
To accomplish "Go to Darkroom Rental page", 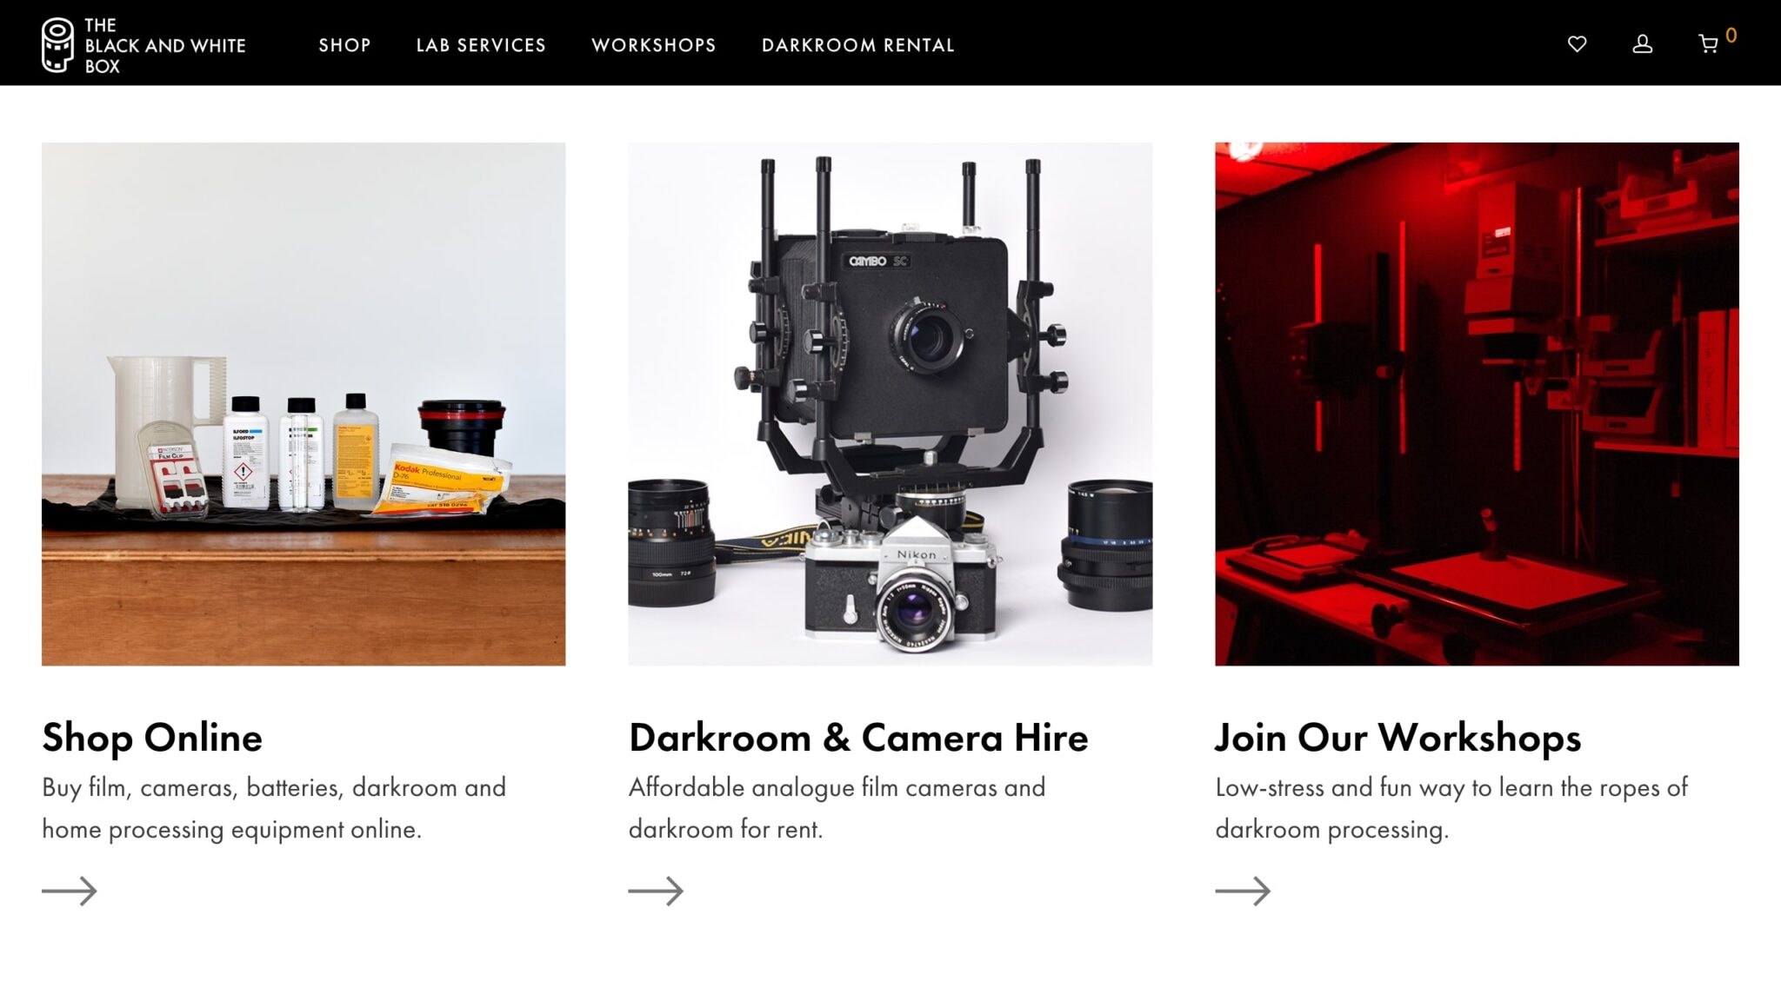I will (x=858, y=45).
